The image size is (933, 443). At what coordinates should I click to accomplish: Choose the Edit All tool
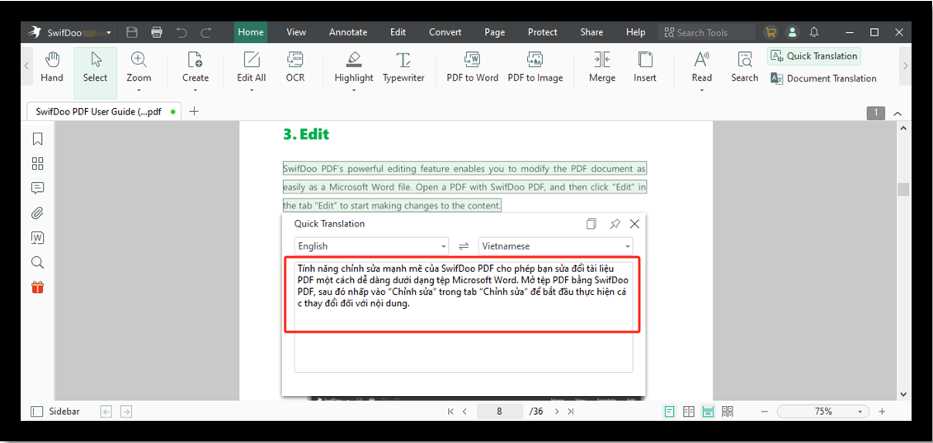click(251, 67)
